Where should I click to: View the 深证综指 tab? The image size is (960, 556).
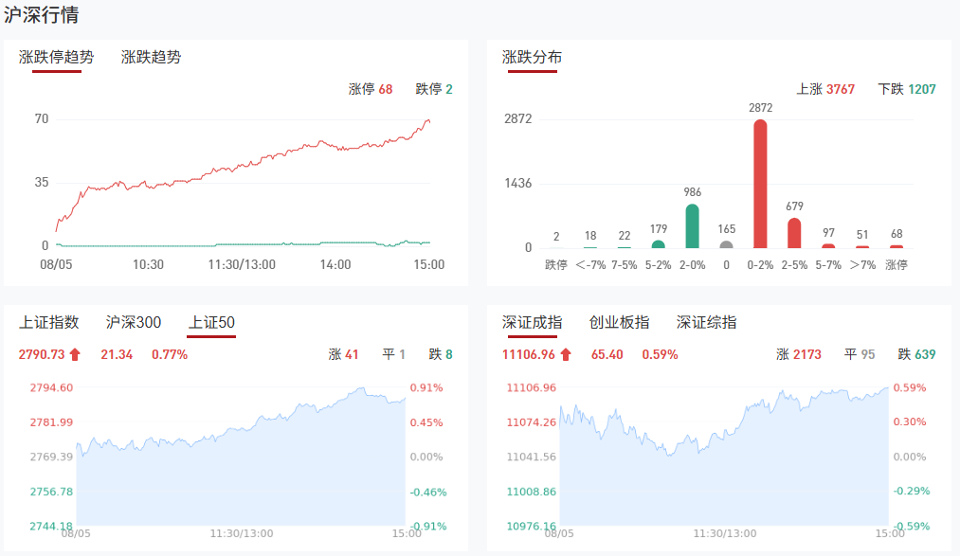[x=706, y=323]
